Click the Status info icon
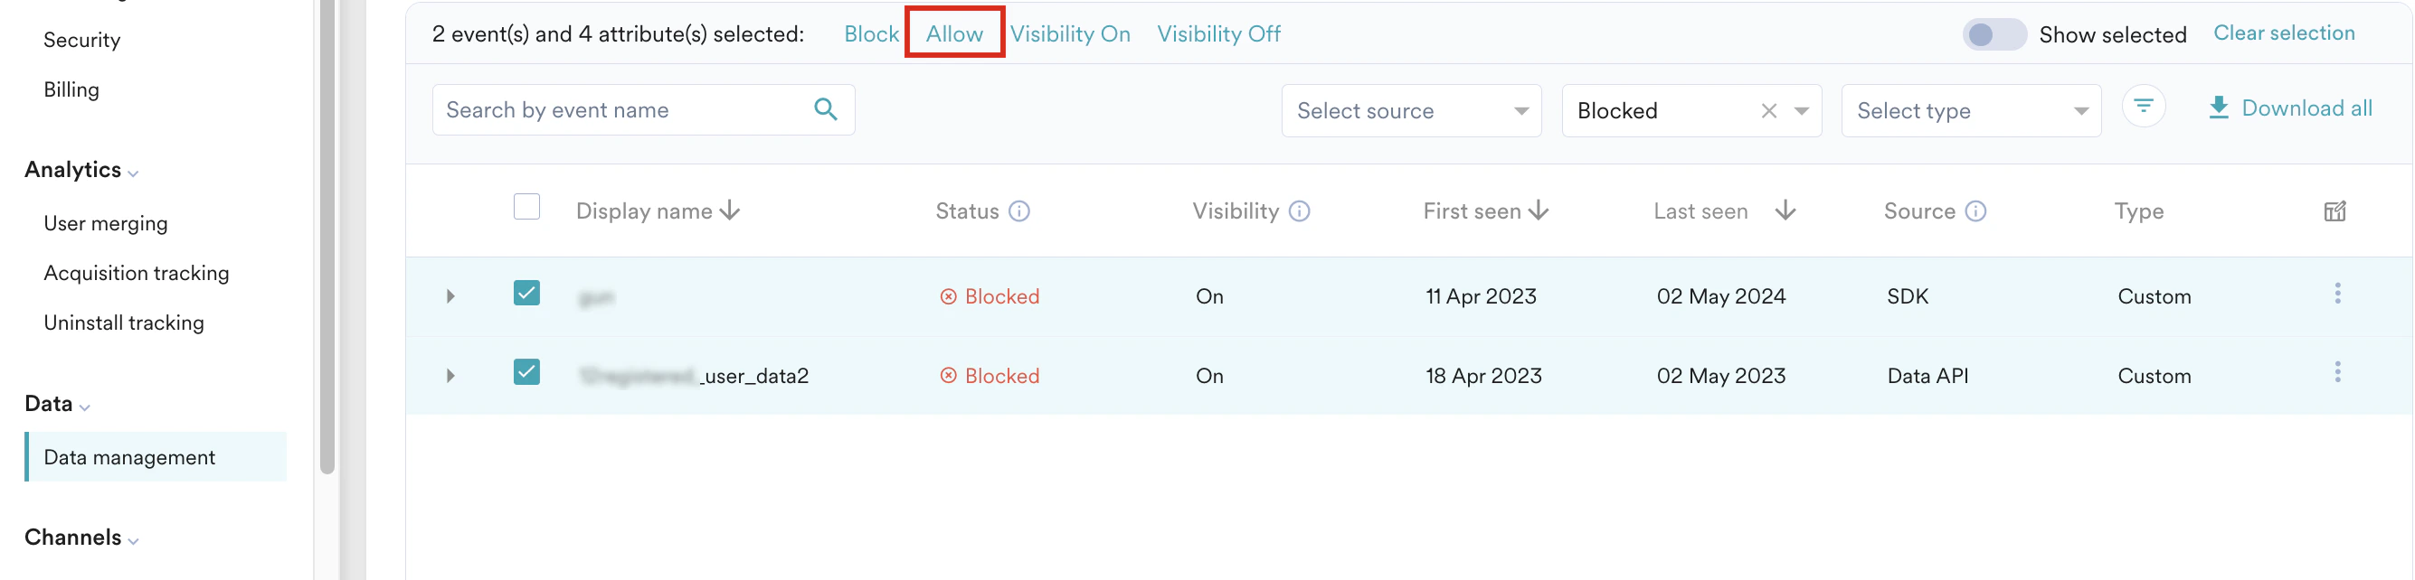Screen dimensions: 2415x580 (x=1020, y=210)
